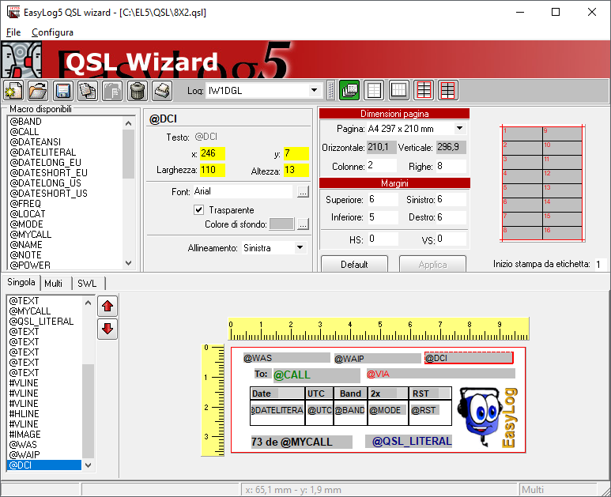Open background color picker ellipsis button

pyautogui.click(x=303, y=224)
